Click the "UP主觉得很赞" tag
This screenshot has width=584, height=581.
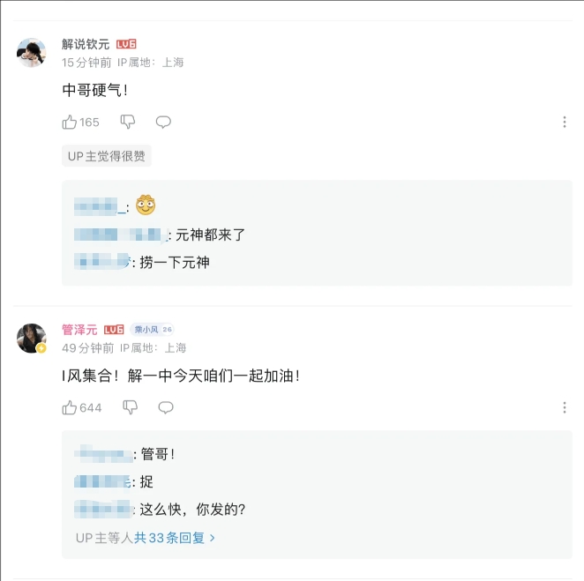(x=107, y=156)
